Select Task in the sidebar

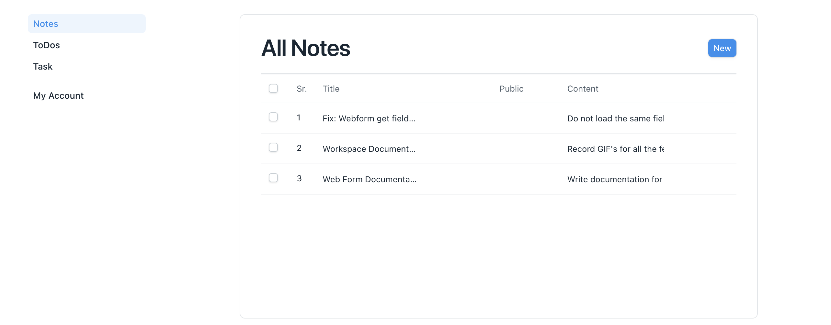click(43, 66)
